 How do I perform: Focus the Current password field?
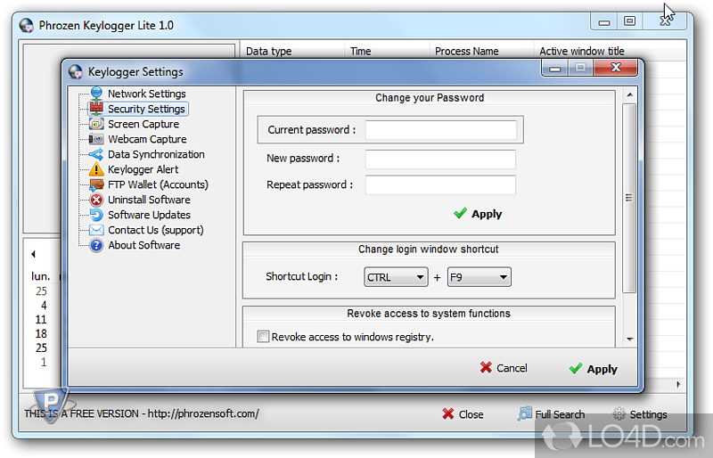pos(440,130)
